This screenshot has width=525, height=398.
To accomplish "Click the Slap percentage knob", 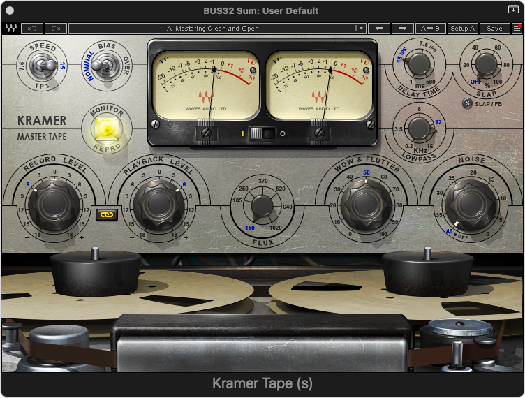I will tap(486, 64).
